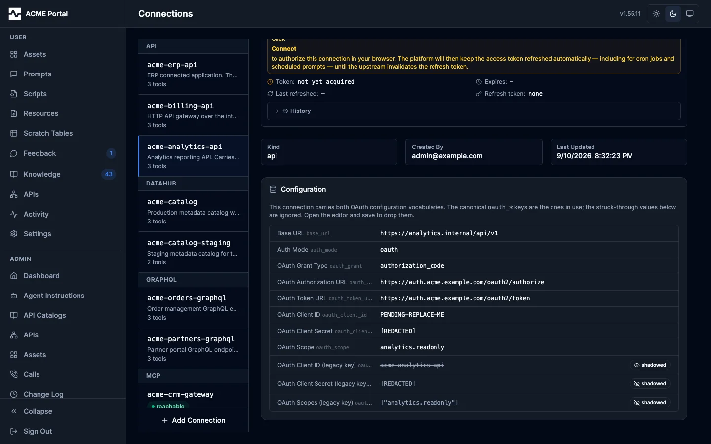The width and height of the screenshot is (711, 444).
Task: Click the Resources document icon
Action: [x=14, y=113]
